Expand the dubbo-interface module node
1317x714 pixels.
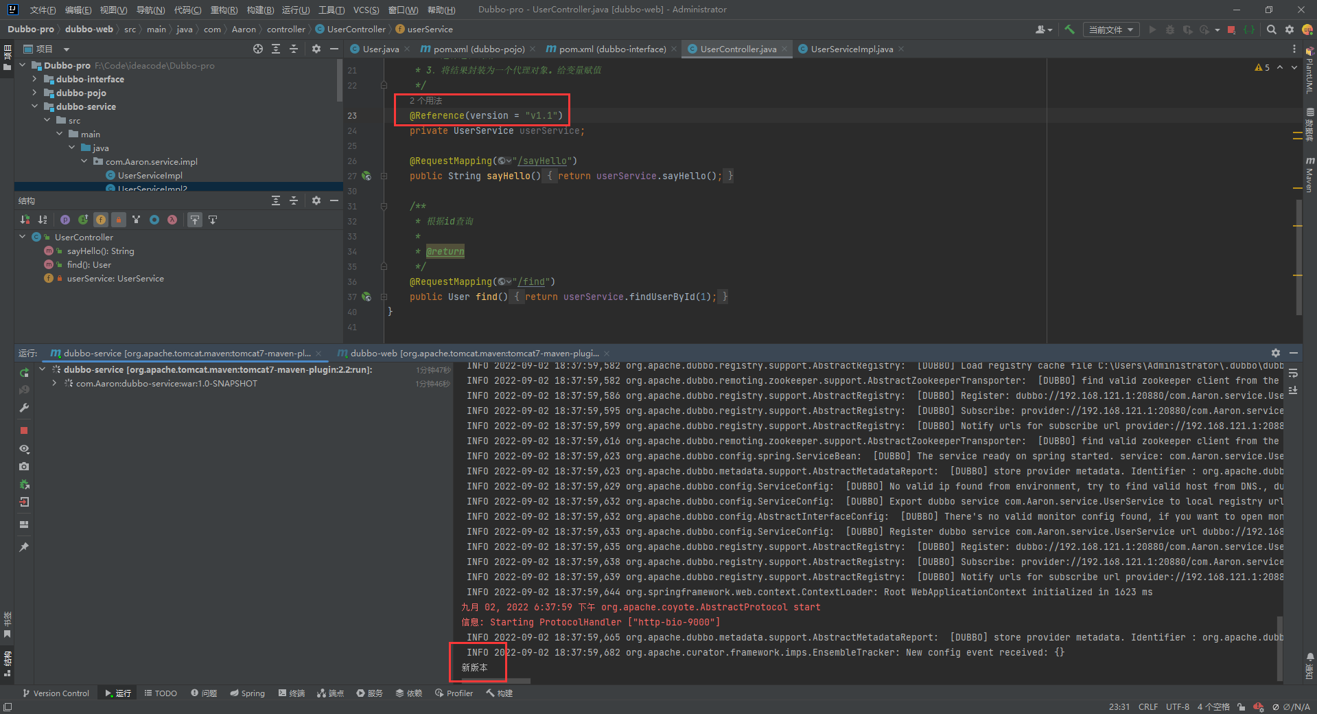(34, 79)
